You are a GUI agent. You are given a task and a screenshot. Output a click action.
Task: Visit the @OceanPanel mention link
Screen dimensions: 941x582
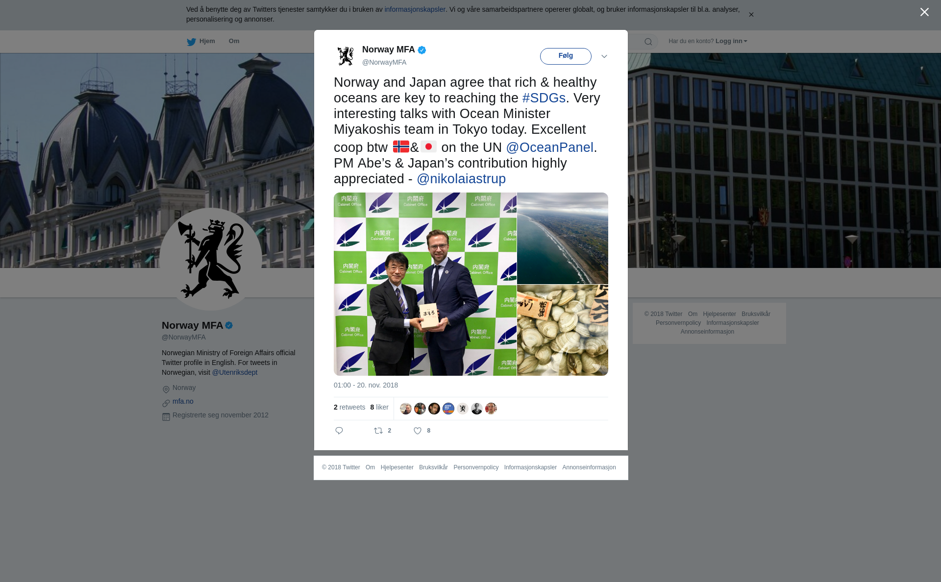coord(550,147)
